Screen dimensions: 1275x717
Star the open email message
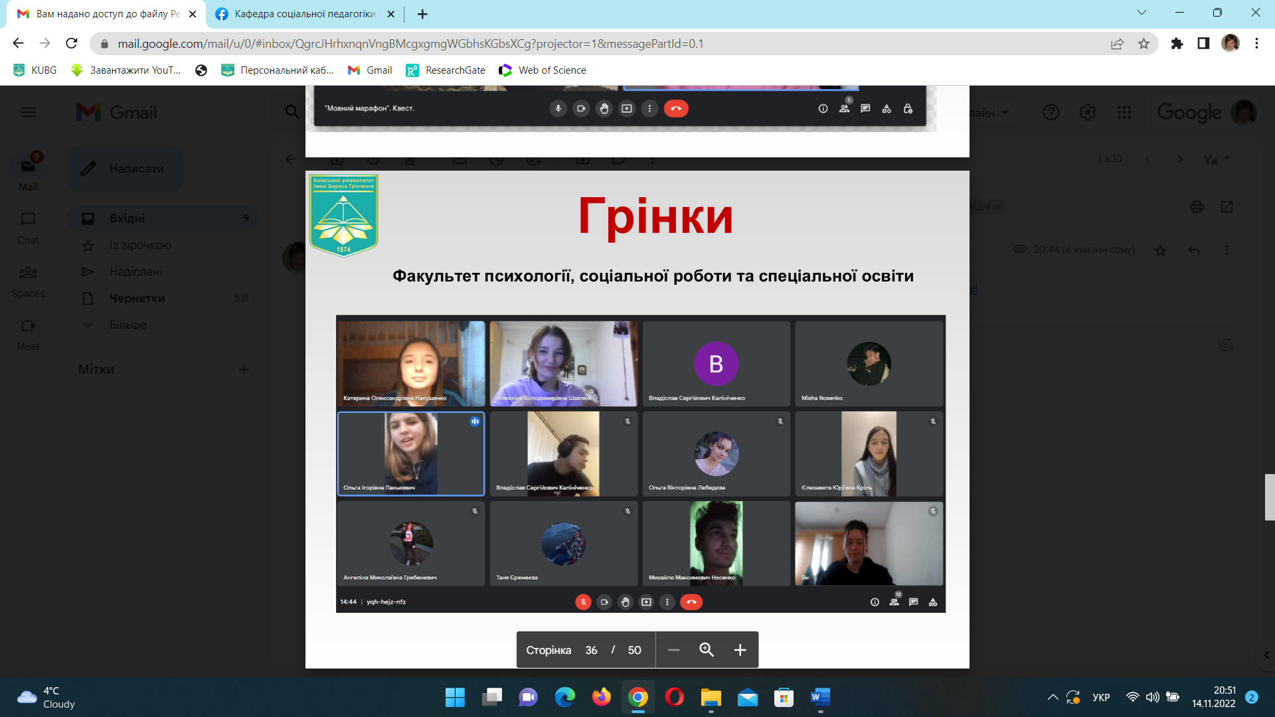[1160, 250]
